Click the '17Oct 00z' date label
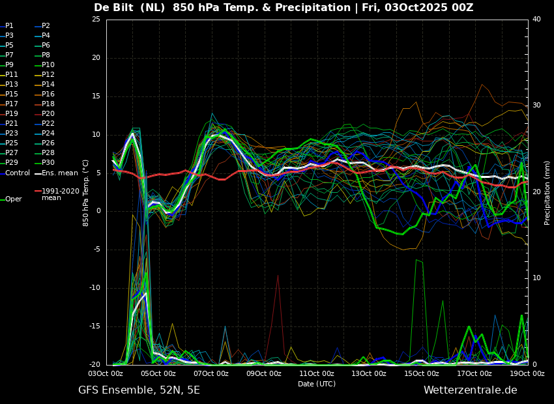Image resolution: width=554 pixels, height=404 pixels. tap(475, 373)
